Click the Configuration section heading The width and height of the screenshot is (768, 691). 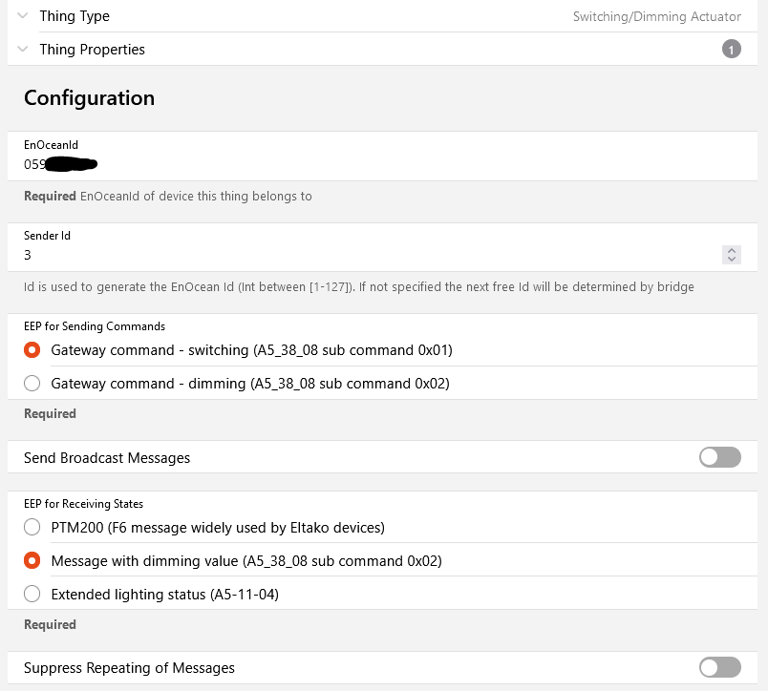pyautogui.click(x=89, y=97)
